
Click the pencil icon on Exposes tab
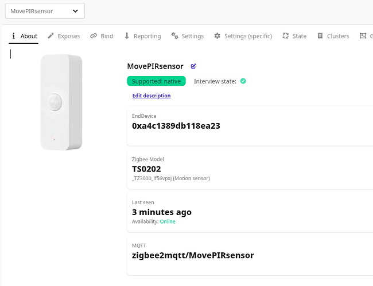[50, 36]
